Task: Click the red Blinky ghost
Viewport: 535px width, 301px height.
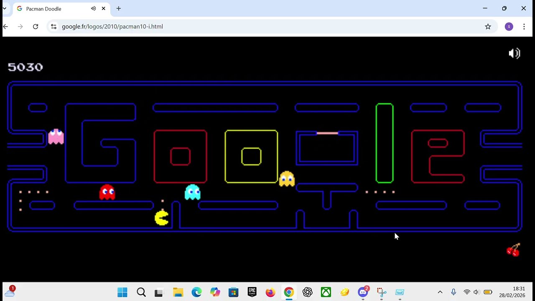Action: click(x=107, y=192)
